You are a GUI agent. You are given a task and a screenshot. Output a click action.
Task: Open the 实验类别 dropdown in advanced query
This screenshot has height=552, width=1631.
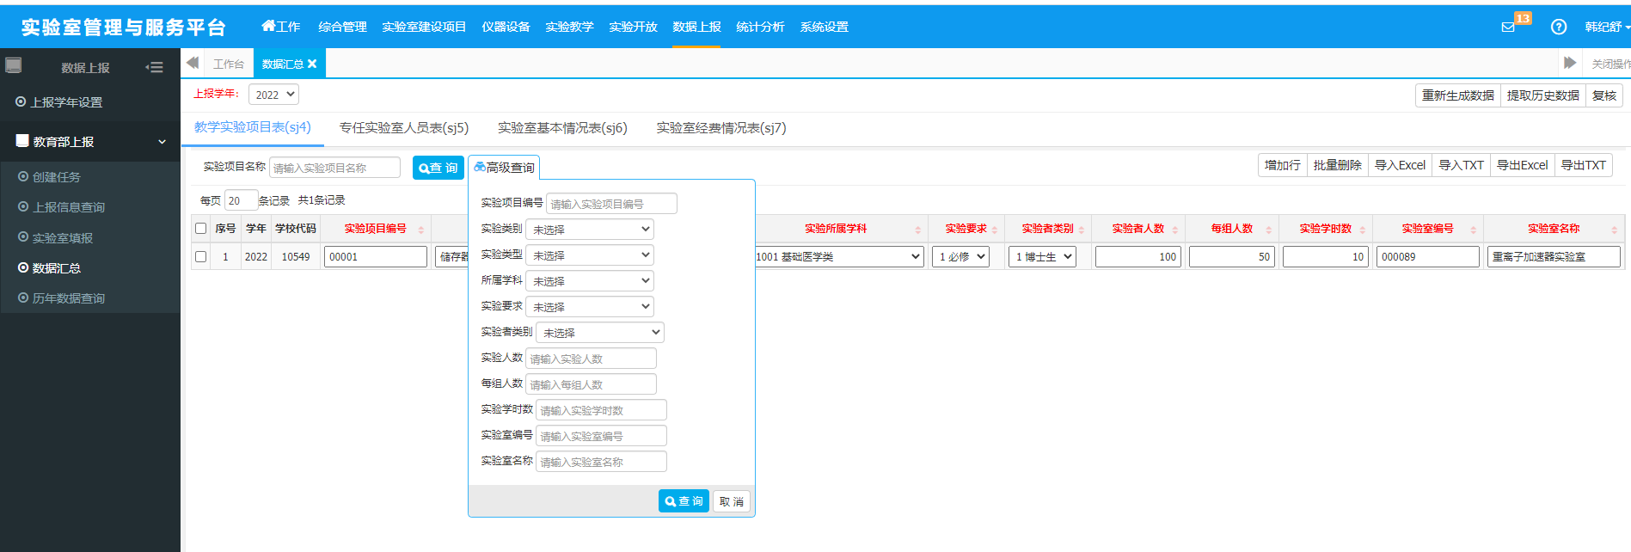[590, 230]
